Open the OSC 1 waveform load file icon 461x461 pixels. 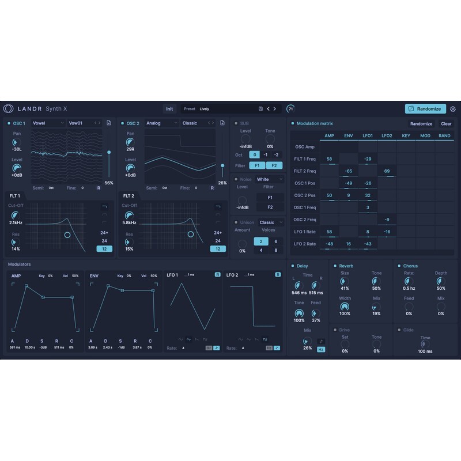click(109, 123)
